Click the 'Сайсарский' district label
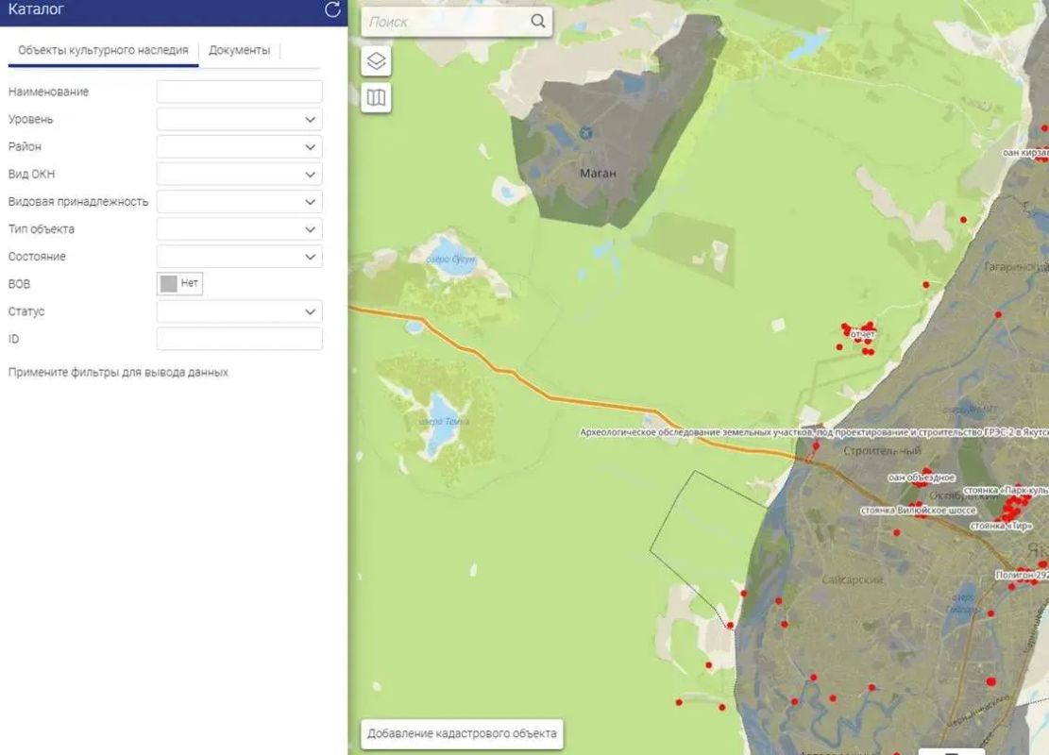 click(853, 579)
